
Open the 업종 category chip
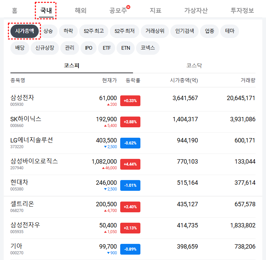[x=209, y=31]
